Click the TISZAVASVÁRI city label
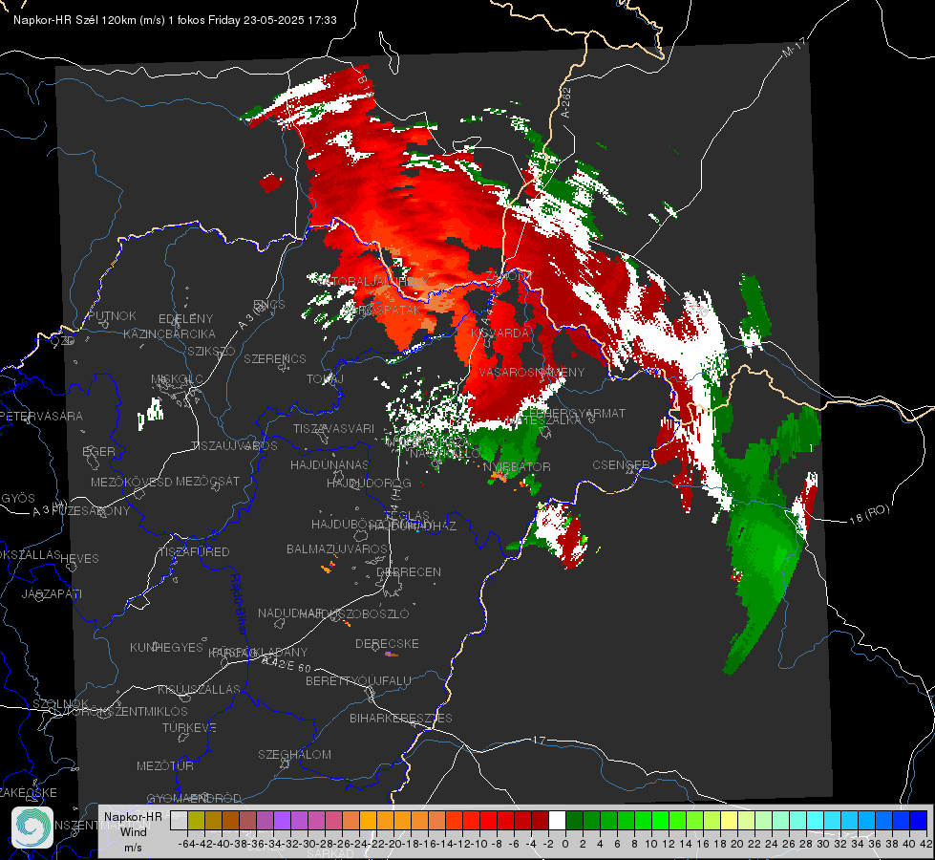This screenshot has width=935, height=860. [334, 428]
